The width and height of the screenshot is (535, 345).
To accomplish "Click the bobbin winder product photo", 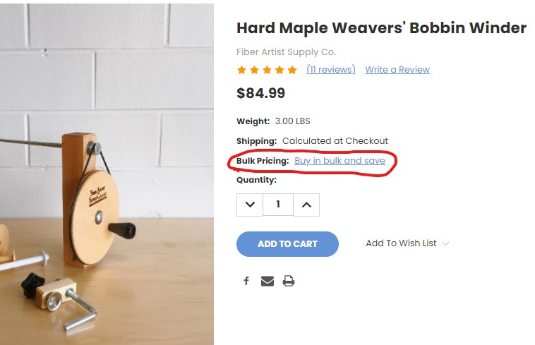I will tap(107, 174).
